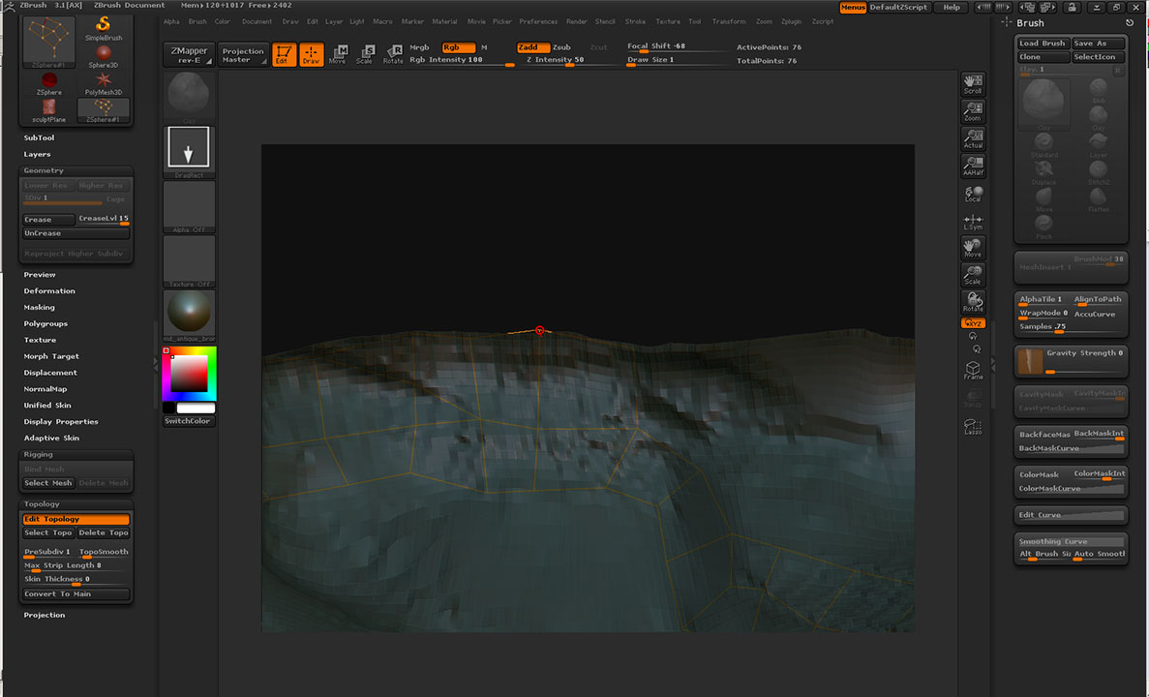Click the antique bronze material thumbnail

[x=189, y=314]
